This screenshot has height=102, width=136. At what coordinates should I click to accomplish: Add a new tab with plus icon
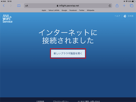coord(124,6)
